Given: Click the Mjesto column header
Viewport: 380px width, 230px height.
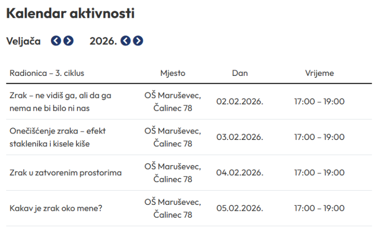Looking at the screenshot, I should pos(173,73).
